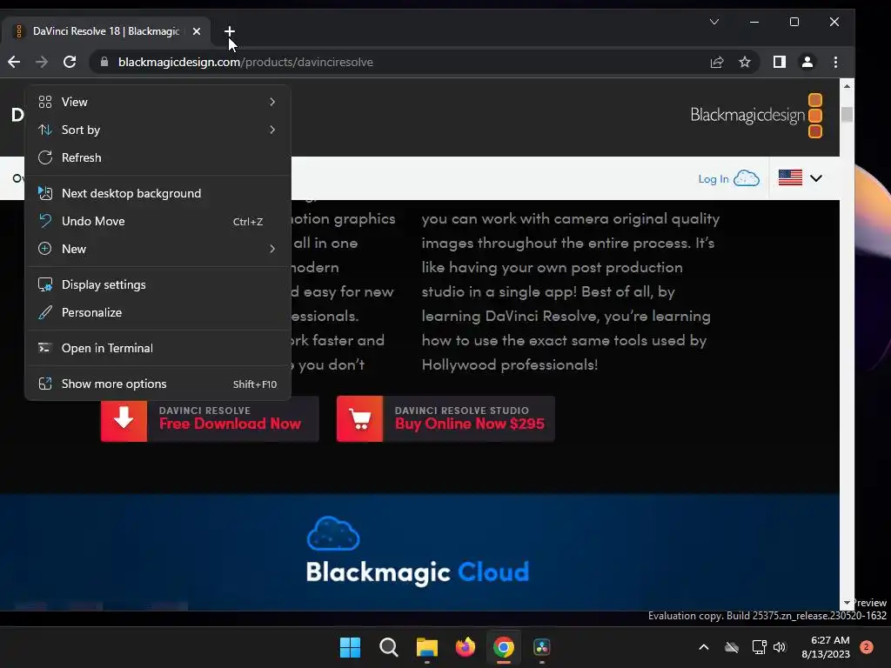Click the Blackmagicdesign logo
The width and height of the screenshot is (891, 668).
[756, 116]
